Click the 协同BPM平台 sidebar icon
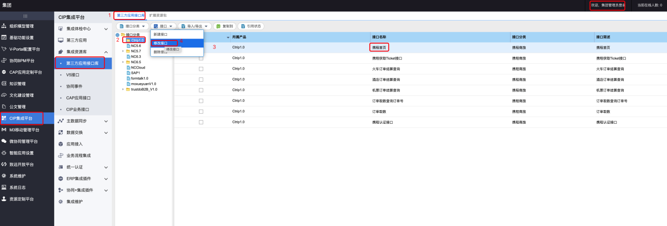Image resolution: width=667 pixels, height=226 pixels. [4, 61]
